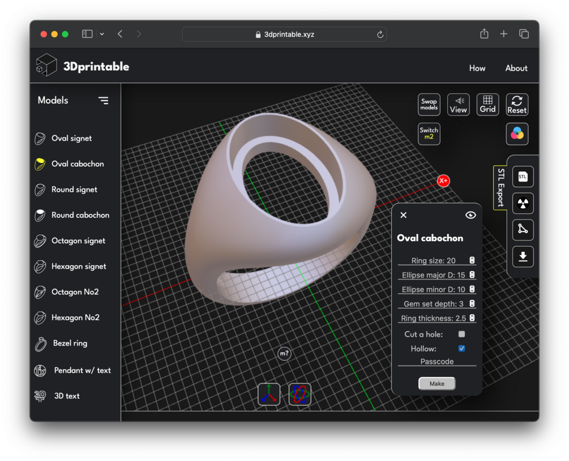Close the Oval cabochon settings panel

pos(403,216)
